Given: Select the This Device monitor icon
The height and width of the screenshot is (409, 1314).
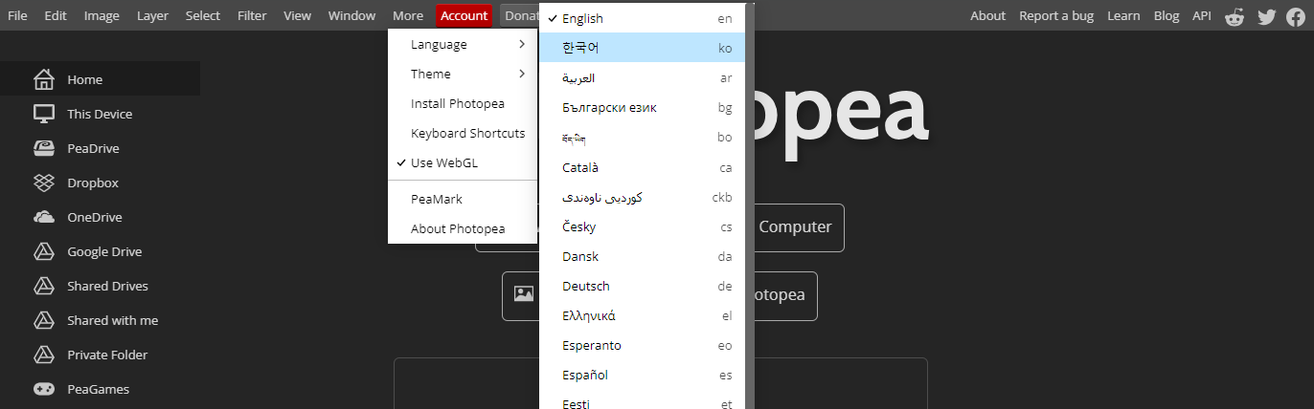Looking at the screenshot, I should 43,114.
